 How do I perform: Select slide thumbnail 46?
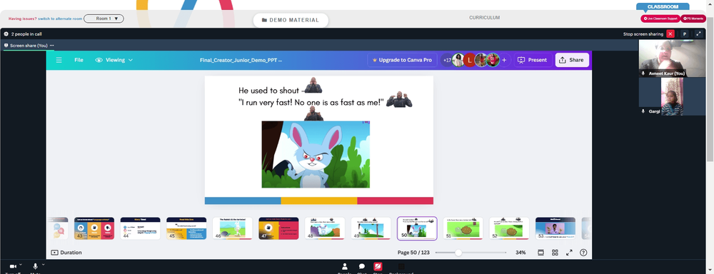233,228
